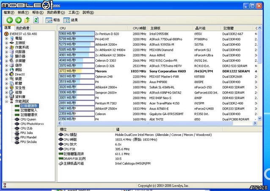Screen dimensions: 270x191
Task: Click the horizontal scrollbar right arrow
Action: (255, 123)
